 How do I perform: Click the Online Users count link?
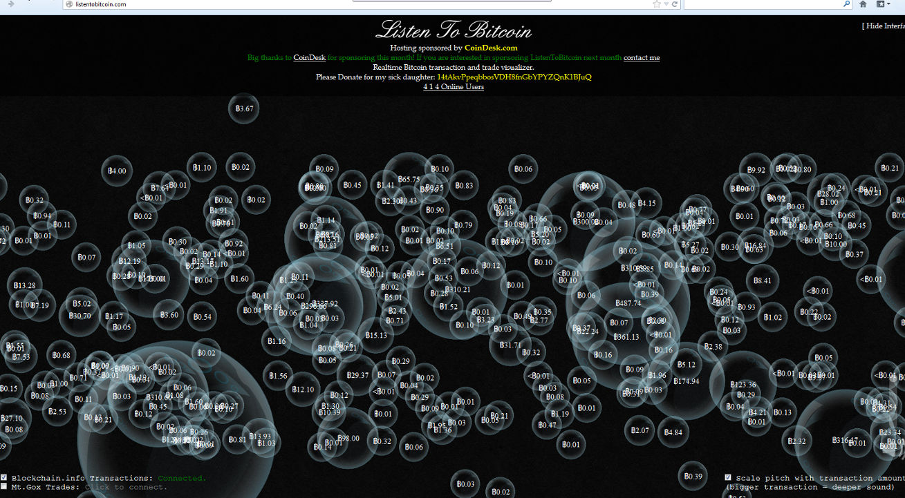click(x=453, y=87)
